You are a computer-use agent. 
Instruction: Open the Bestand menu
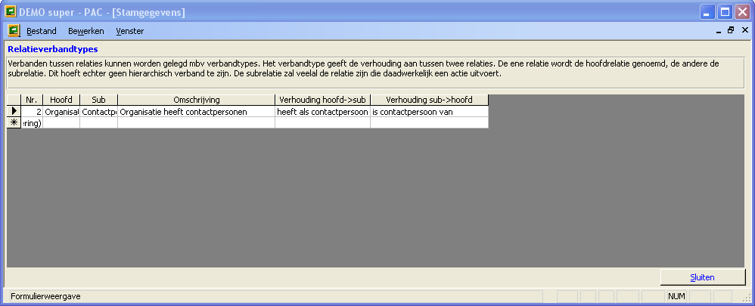click(x=42, y=31)
